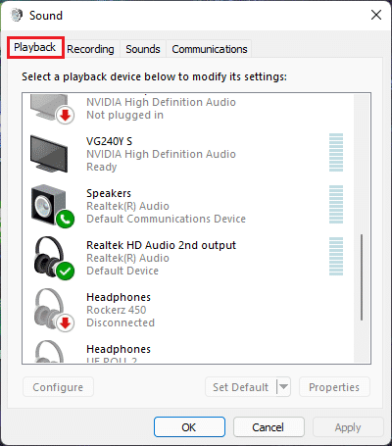This screenshot has height=446, width=392.
Task: Close the Sound dialog
Action: (x=376, y=15)
